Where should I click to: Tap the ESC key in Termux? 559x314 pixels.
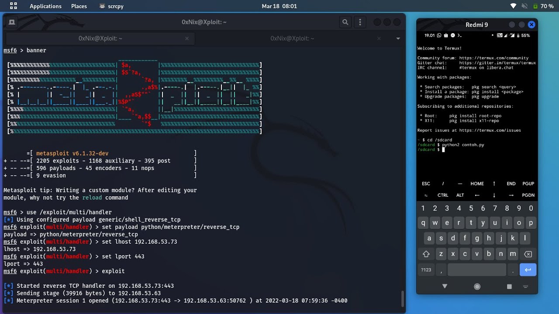(x=426, y=184)
